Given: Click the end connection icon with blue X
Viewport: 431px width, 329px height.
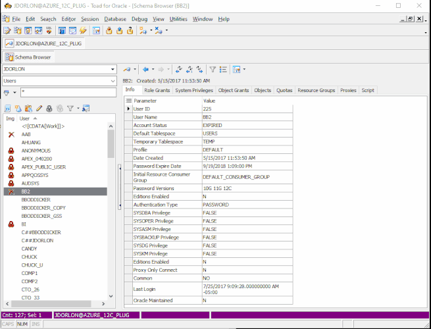Looking at the screenshot, I should tap(159, 30).
